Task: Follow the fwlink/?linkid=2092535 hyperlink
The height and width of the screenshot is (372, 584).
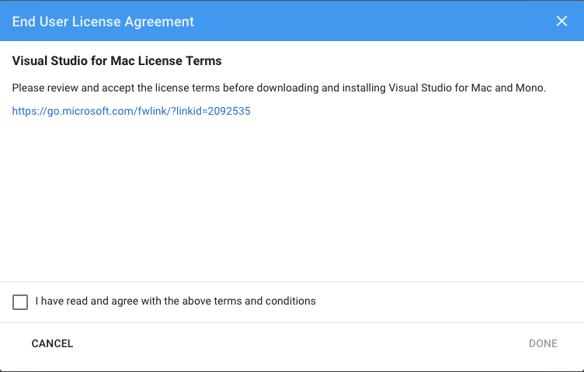Action: pyautogui.click(x=131, y=111)
